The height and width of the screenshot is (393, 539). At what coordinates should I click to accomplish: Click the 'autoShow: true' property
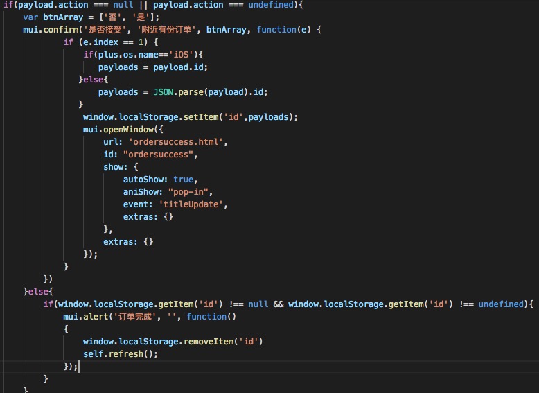pos(161,180)
